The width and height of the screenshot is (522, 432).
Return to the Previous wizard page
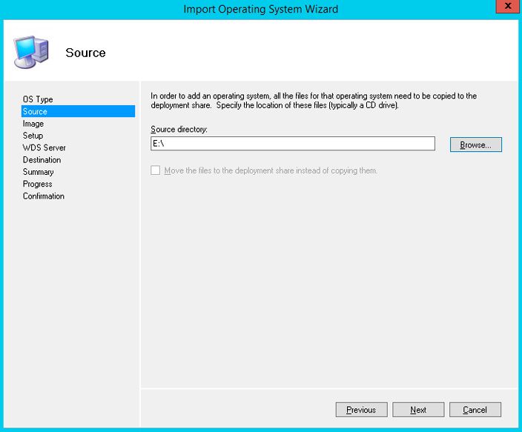[361, 410]
